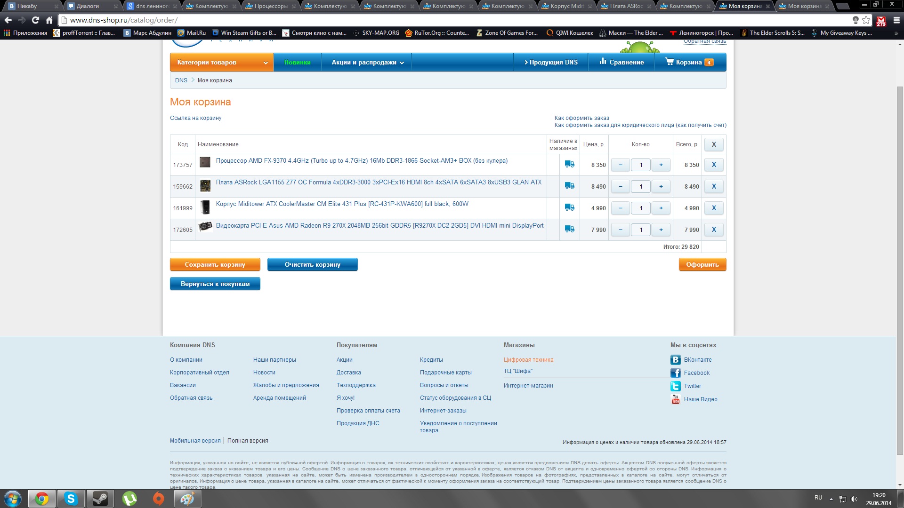
Task: Decrease quantity of CoolerMaster case with minus
Action: pos(620,208)
